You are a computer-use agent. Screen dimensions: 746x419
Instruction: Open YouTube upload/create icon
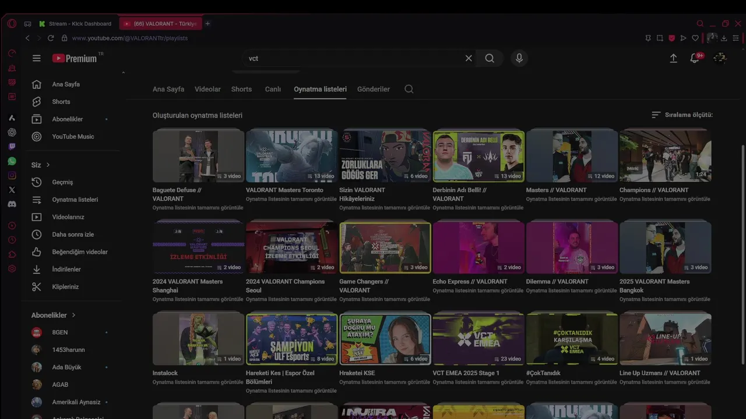point(673,58)
